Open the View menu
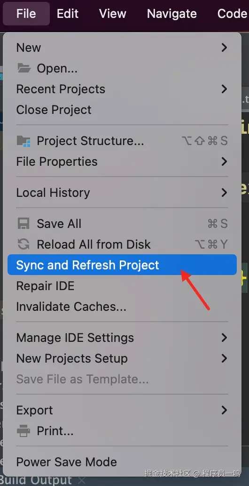 [113, 14]
